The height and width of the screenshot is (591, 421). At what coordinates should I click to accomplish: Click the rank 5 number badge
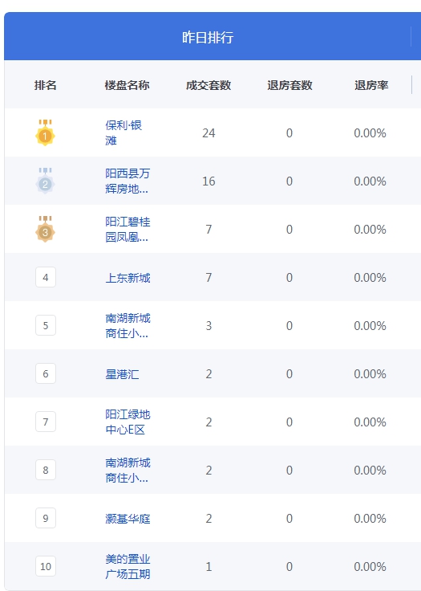(x=46, y=325)
